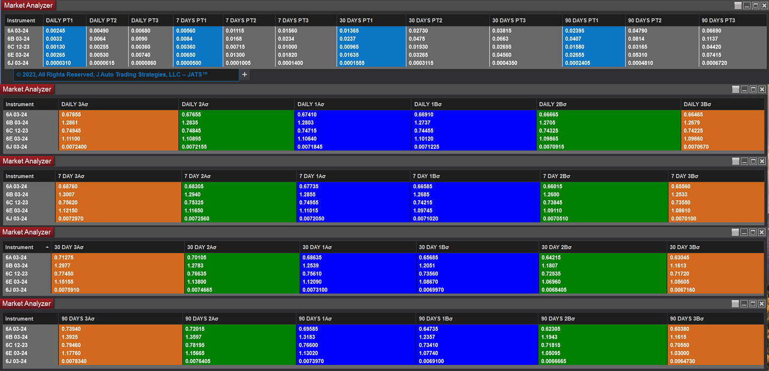Click the 0.0000500 cell under 7 DAYS PT1
769x371 pixels.
pyautogui.click(x=198, y=63)
